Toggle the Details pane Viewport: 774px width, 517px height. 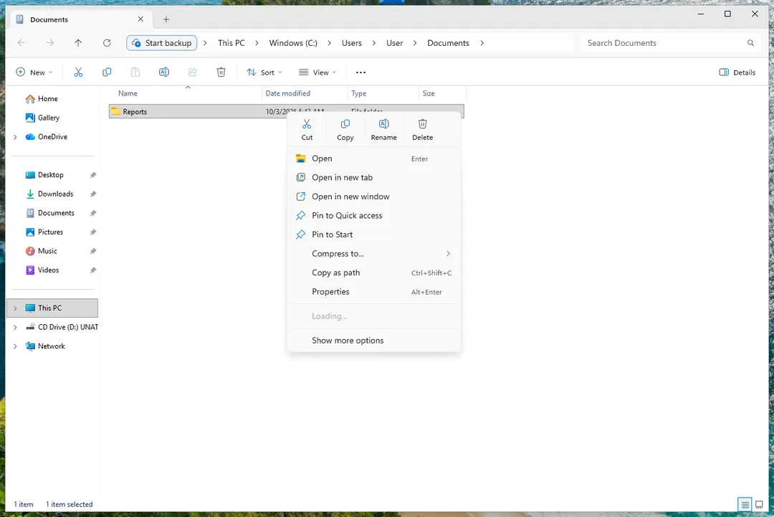point(737,72)
